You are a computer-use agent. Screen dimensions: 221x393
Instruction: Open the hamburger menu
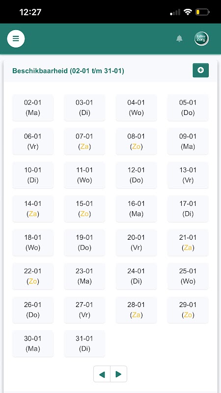16,39
